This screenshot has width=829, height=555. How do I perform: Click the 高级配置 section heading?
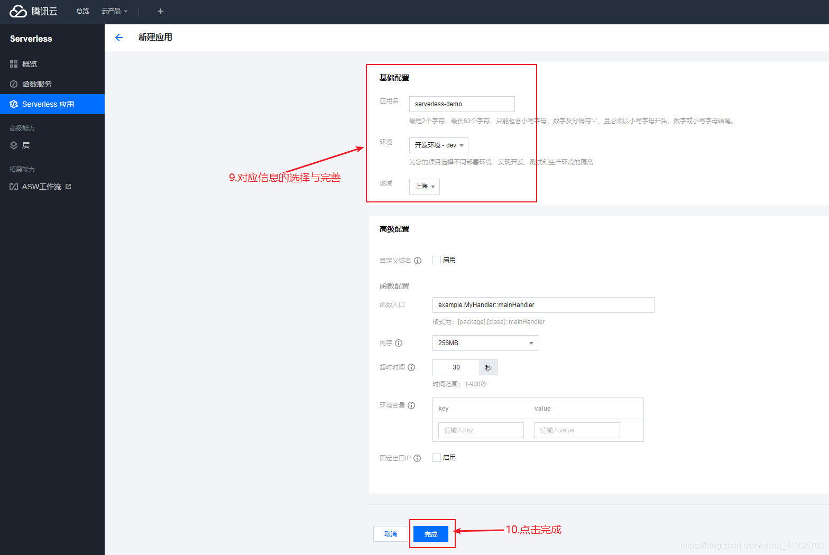point(394,229)
